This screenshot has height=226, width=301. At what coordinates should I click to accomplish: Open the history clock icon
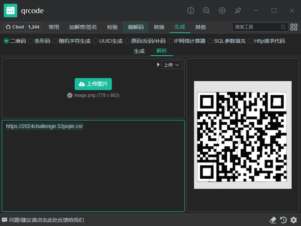click(283, 220)
